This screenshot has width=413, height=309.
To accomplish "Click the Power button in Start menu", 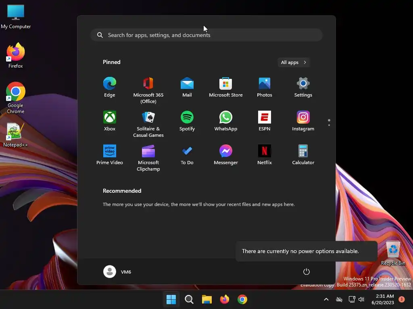I will click(307, 272).
